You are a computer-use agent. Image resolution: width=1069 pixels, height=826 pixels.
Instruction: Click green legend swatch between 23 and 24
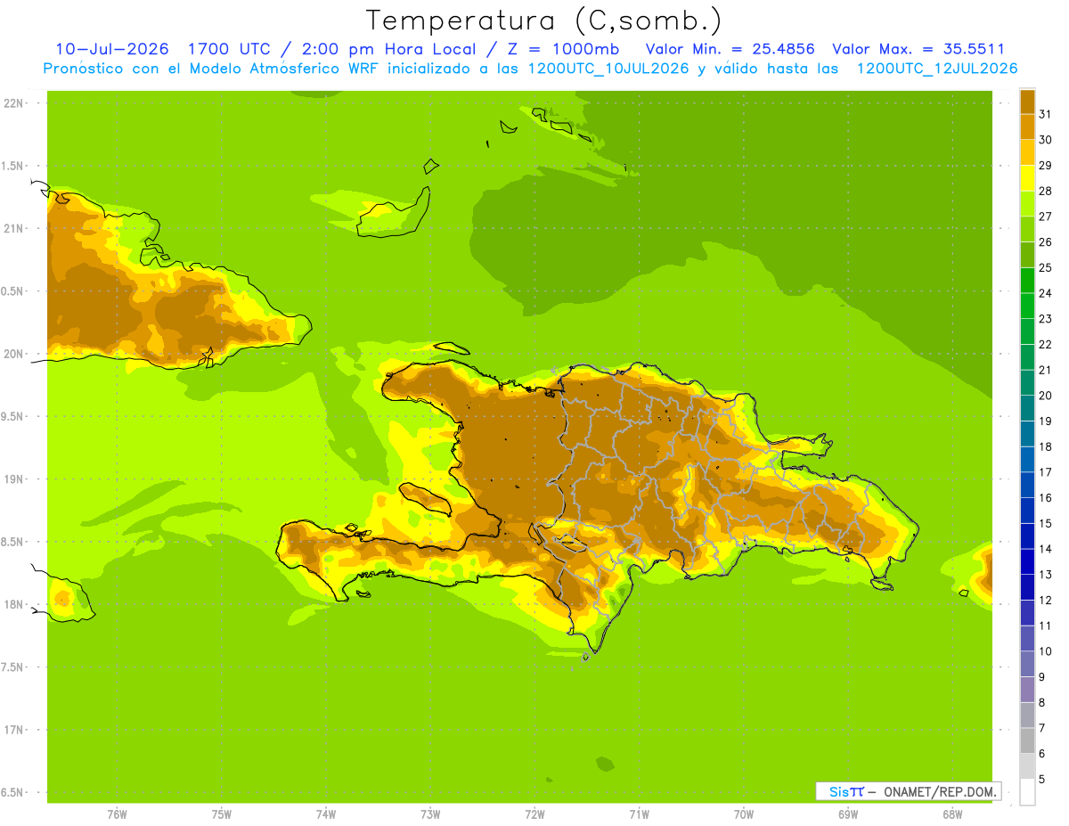pyautogui.click(x=1027, y=306)
